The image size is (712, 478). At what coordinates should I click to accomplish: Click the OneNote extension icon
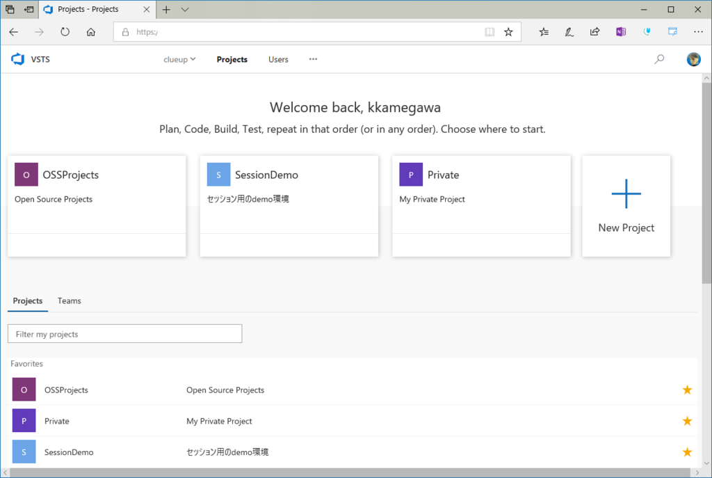coord(621,32)
